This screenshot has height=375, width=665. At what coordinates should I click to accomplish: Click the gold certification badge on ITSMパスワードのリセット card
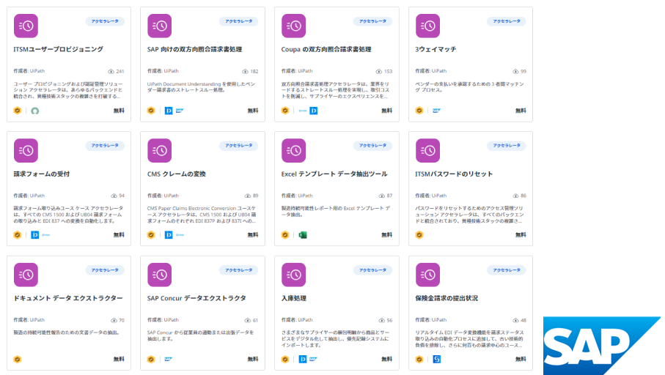[419, 235]
